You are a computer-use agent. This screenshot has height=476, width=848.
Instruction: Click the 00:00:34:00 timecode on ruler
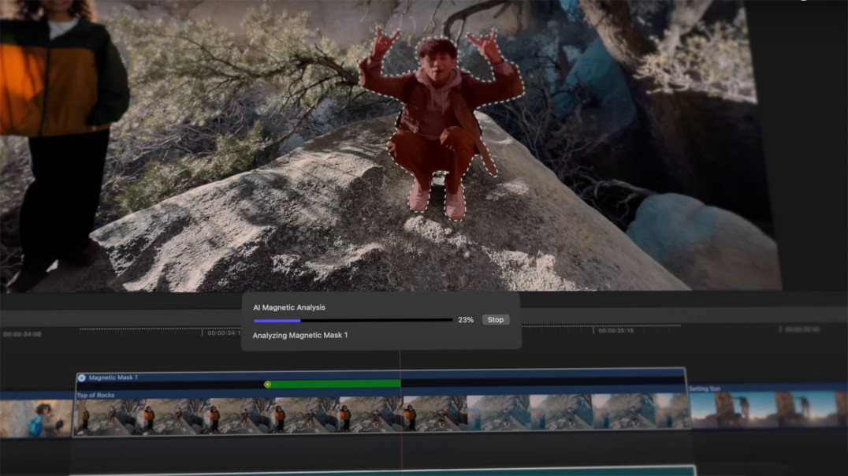[22, 334]
